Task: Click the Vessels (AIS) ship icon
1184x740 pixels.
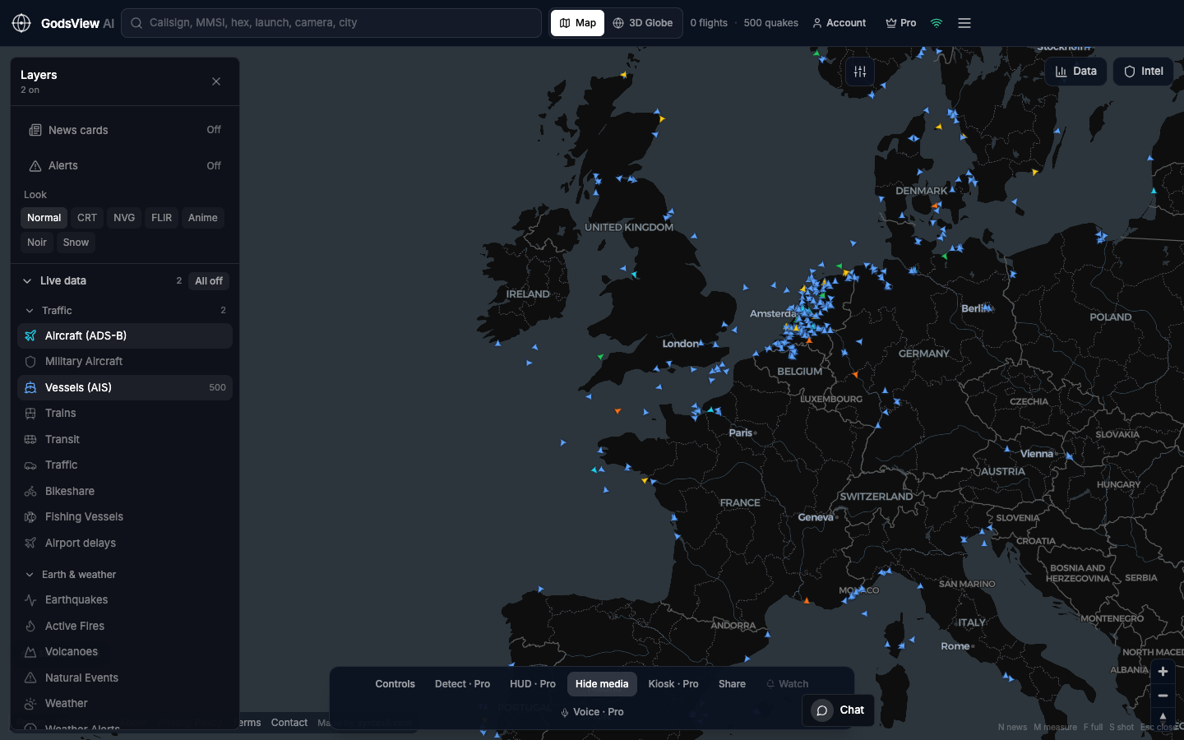Action: (x=30, y=387)
